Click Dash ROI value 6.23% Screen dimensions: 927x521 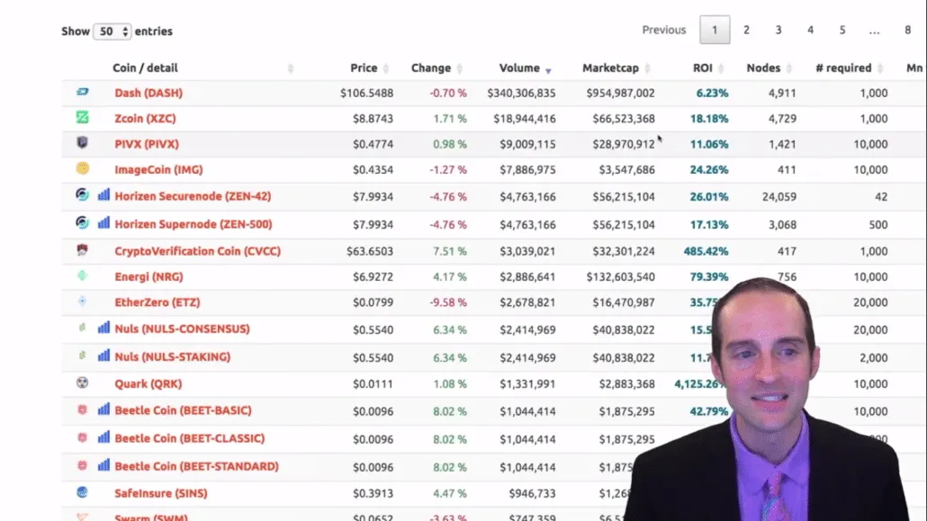[712, 93]
